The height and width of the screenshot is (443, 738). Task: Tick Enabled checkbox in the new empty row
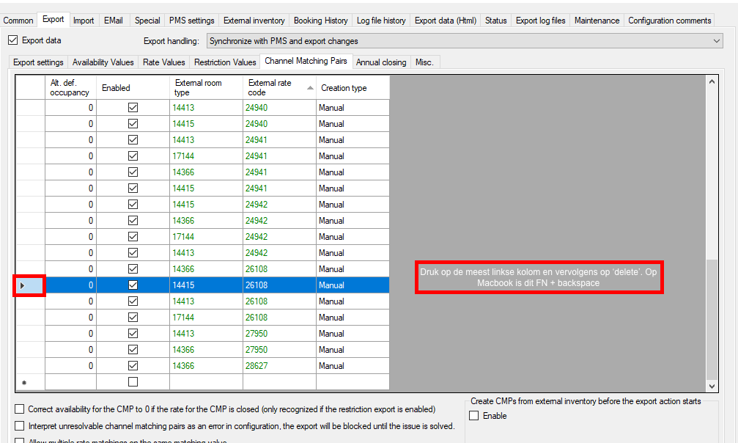pos(133,381)
